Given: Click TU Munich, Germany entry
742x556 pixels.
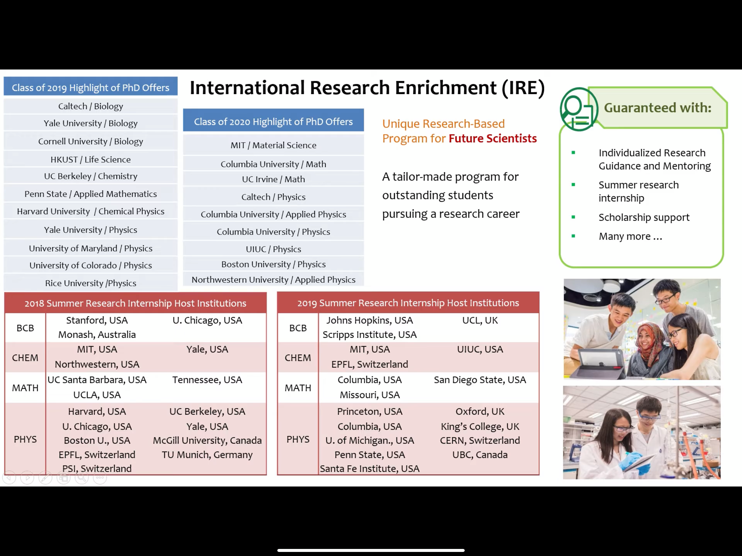Looking at the screenshot, I should pos(207,455).
